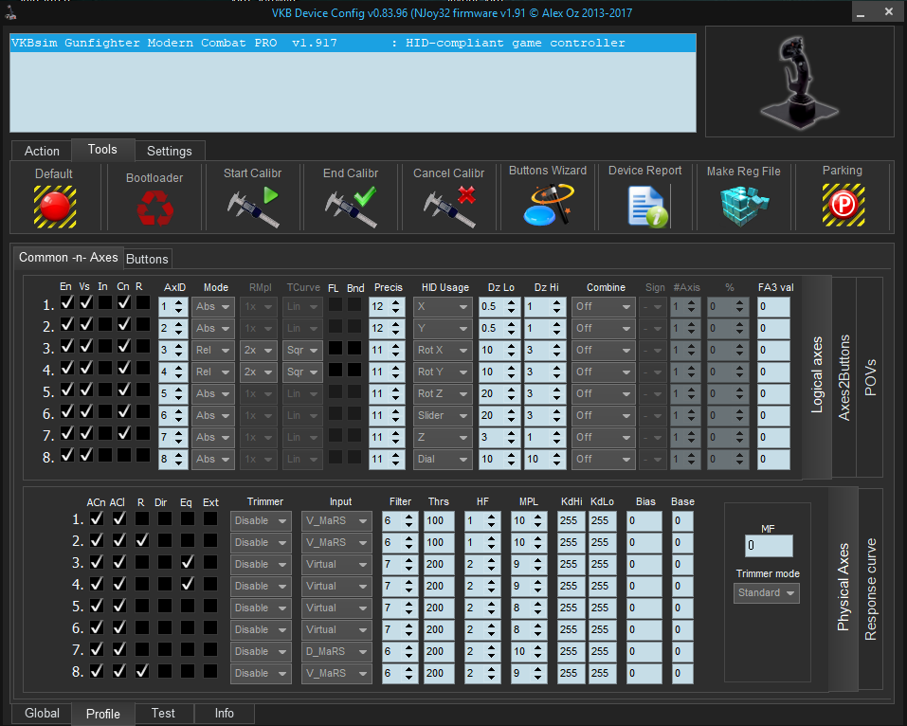Open HID Usage dropdown showing Rot Z
This screenshot has width=907, height=726.
[x=443, y=394]
